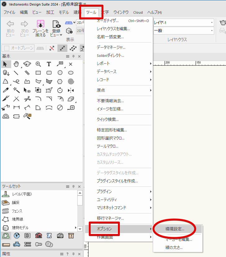Image resolution: width=226 pixels, height=257 pixels.
Task: Select the Circle tool
Action: [x=60, y=73]
